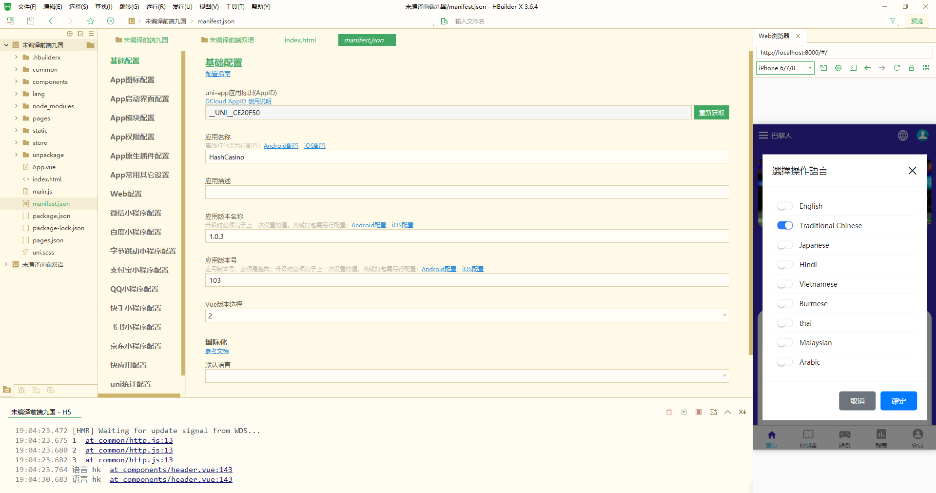Image resolution: width=936 pixels, height=493 pixels.
Task: Open the debug bug icon in sidebar footer
Action: (x=21, y=390)
